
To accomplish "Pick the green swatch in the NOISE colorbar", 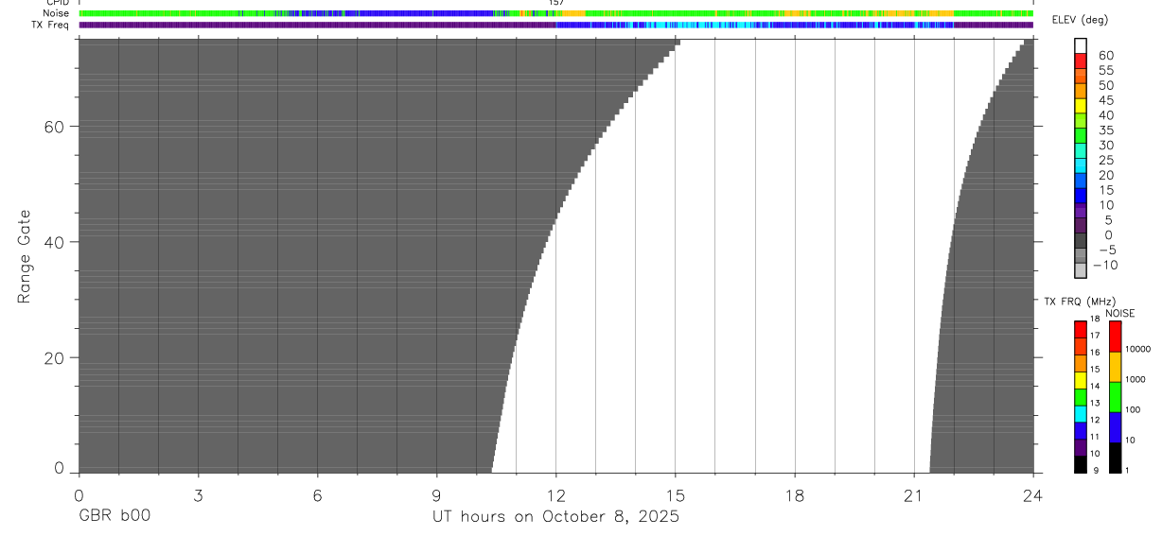I will click(x=1116, y=397).
